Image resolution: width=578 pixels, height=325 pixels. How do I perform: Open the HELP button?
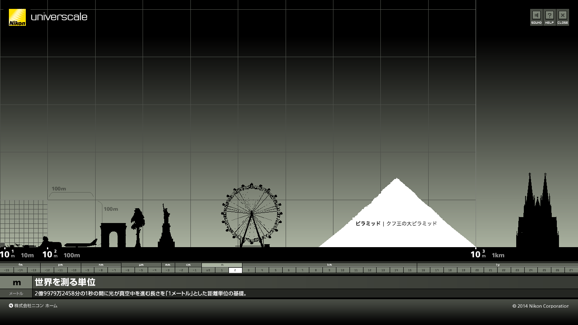pos(549,17)
